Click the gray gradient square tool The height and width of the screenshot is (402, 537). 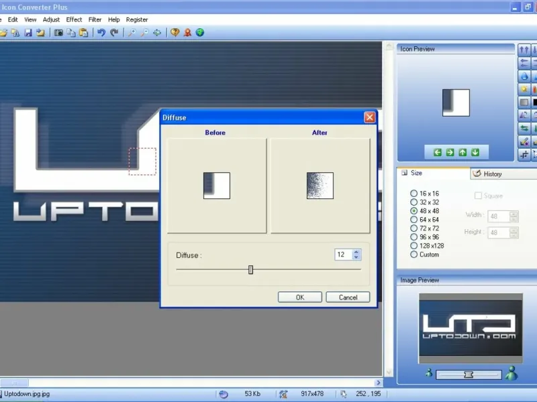524,103
